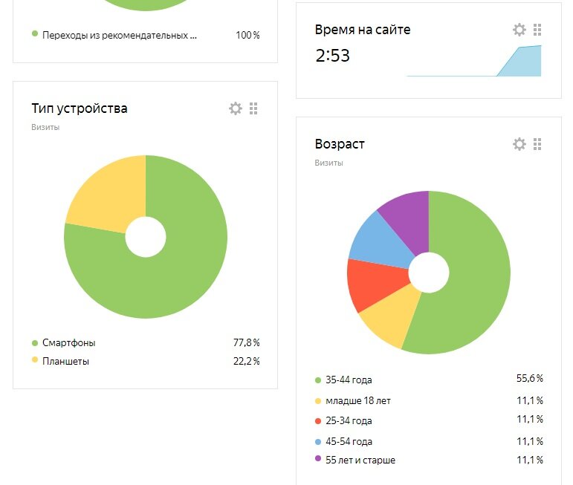Select the Смартфоны legend label

[68, 342]
